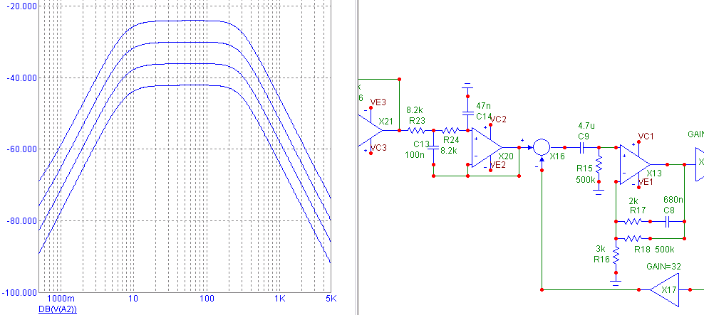Click the ground symbol below R16
Screen dimensions: 704x315
616,283
